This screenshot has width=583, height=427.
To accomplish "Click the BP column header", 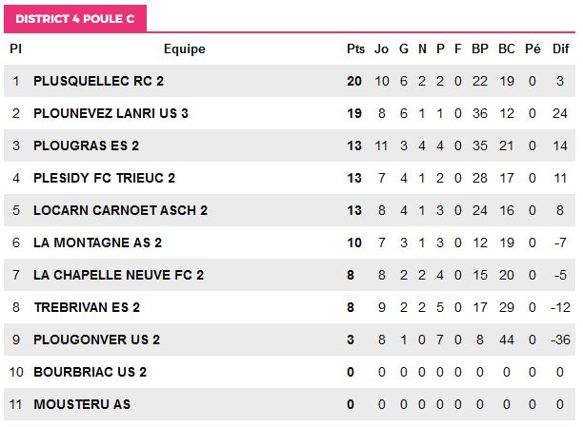I will click(480, 49).
